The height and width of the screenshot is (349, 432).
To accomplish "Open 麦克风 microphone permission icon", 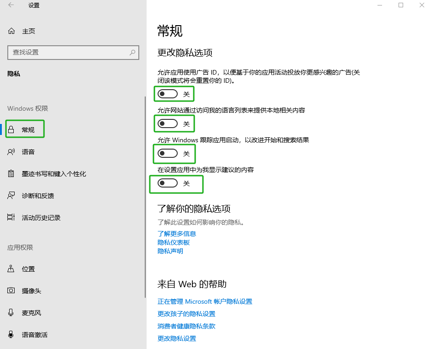I will point(11,313).
